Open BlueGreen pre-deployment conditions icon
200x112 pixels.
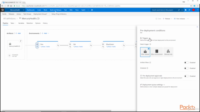103,45
